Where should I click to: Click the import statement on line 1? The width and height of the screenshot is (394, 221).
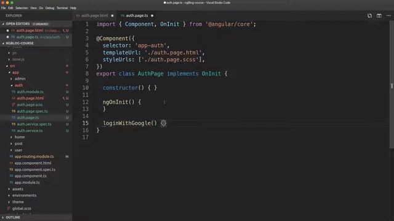(176, 25)
